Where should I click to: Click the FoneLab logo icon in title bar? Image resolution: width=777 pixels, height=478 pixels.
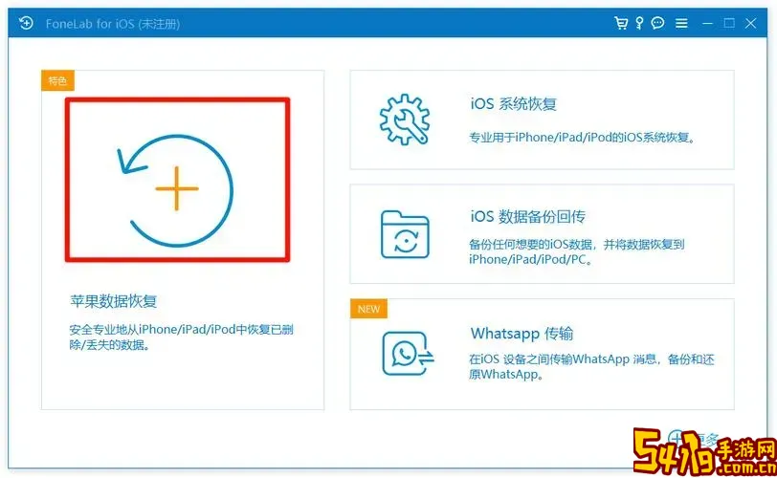click(26, 23)
